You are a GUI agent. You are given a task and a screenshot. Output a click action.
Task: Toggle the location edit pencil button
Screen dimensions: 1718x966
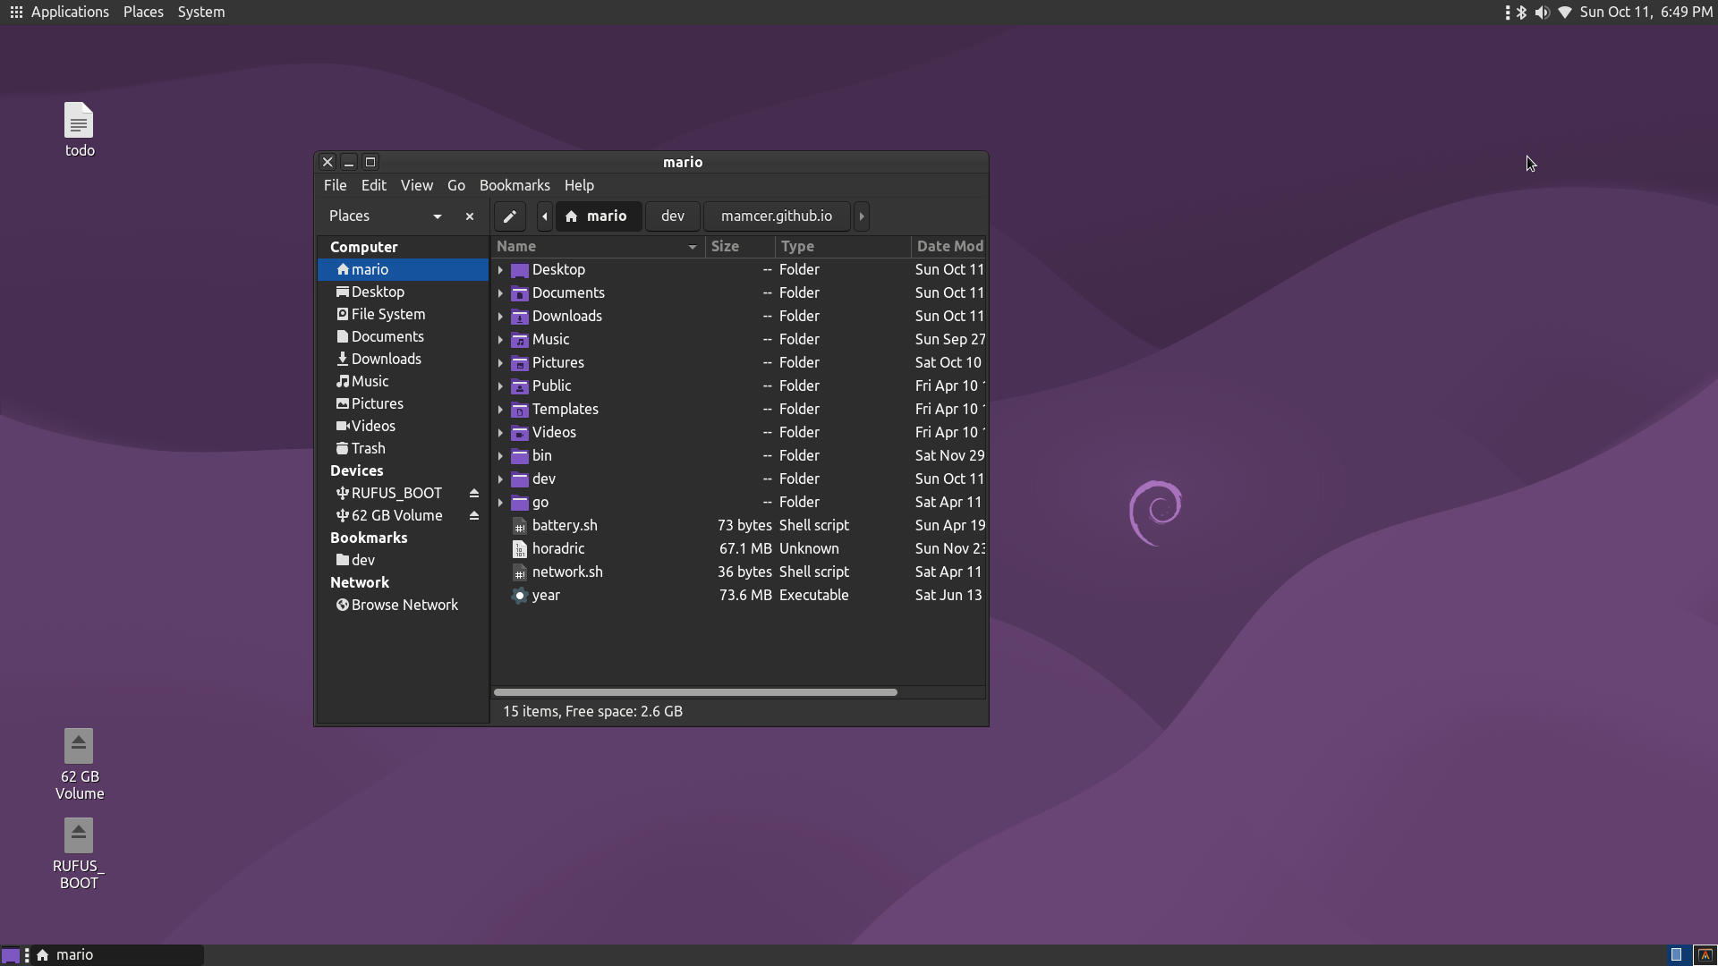pyautogui.click(x=509, y=216)
